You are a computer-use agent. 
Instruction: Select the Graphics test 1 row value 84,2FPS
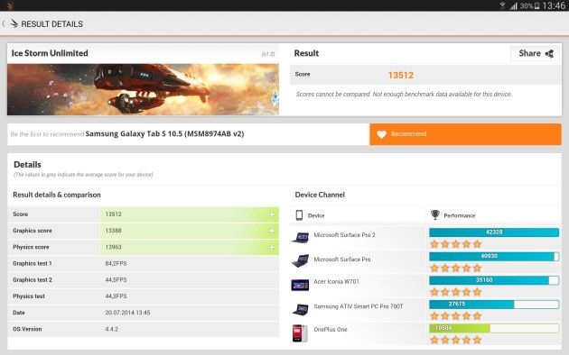pos(117,263)
